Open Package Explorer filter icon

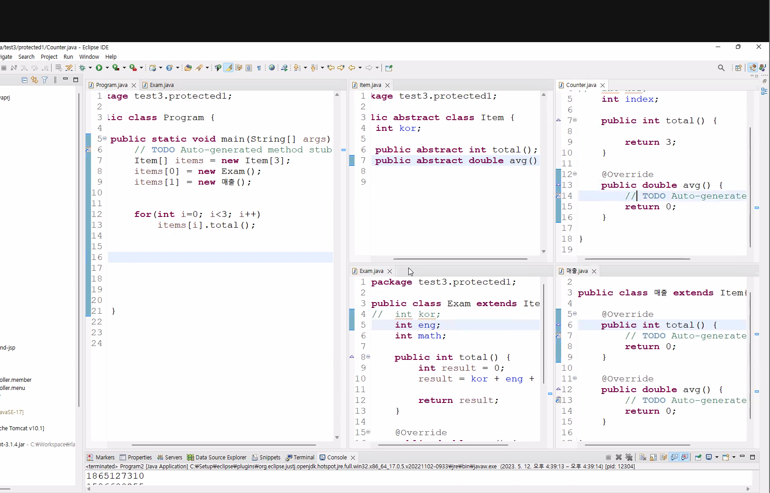pyautogui.click(x=45, y=80)
